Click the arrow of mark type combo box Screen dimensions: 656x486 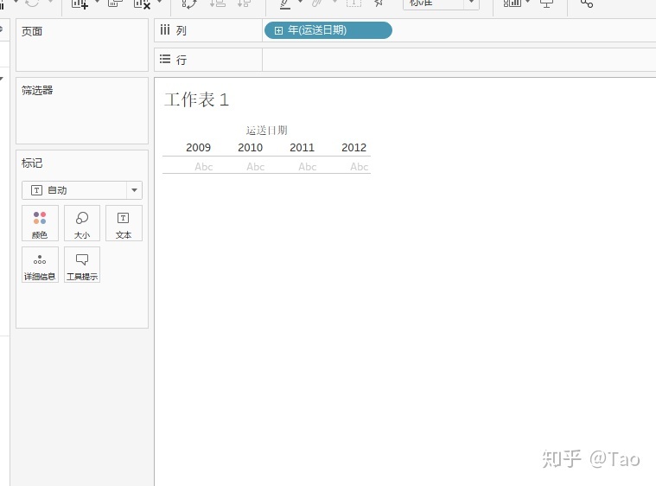(134, 190)
